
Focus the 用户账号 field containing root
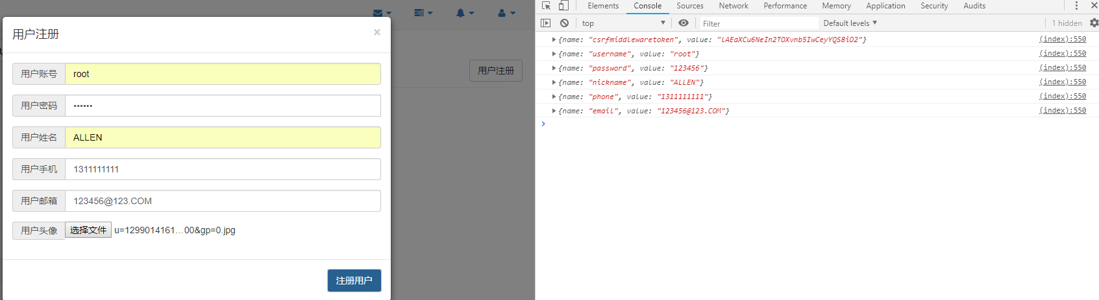coord(223,74)
